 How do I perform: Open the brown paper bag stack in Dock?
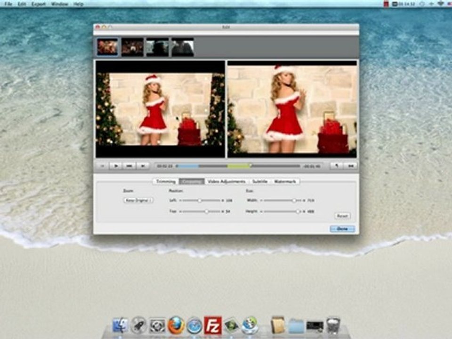tap(278, 325)
